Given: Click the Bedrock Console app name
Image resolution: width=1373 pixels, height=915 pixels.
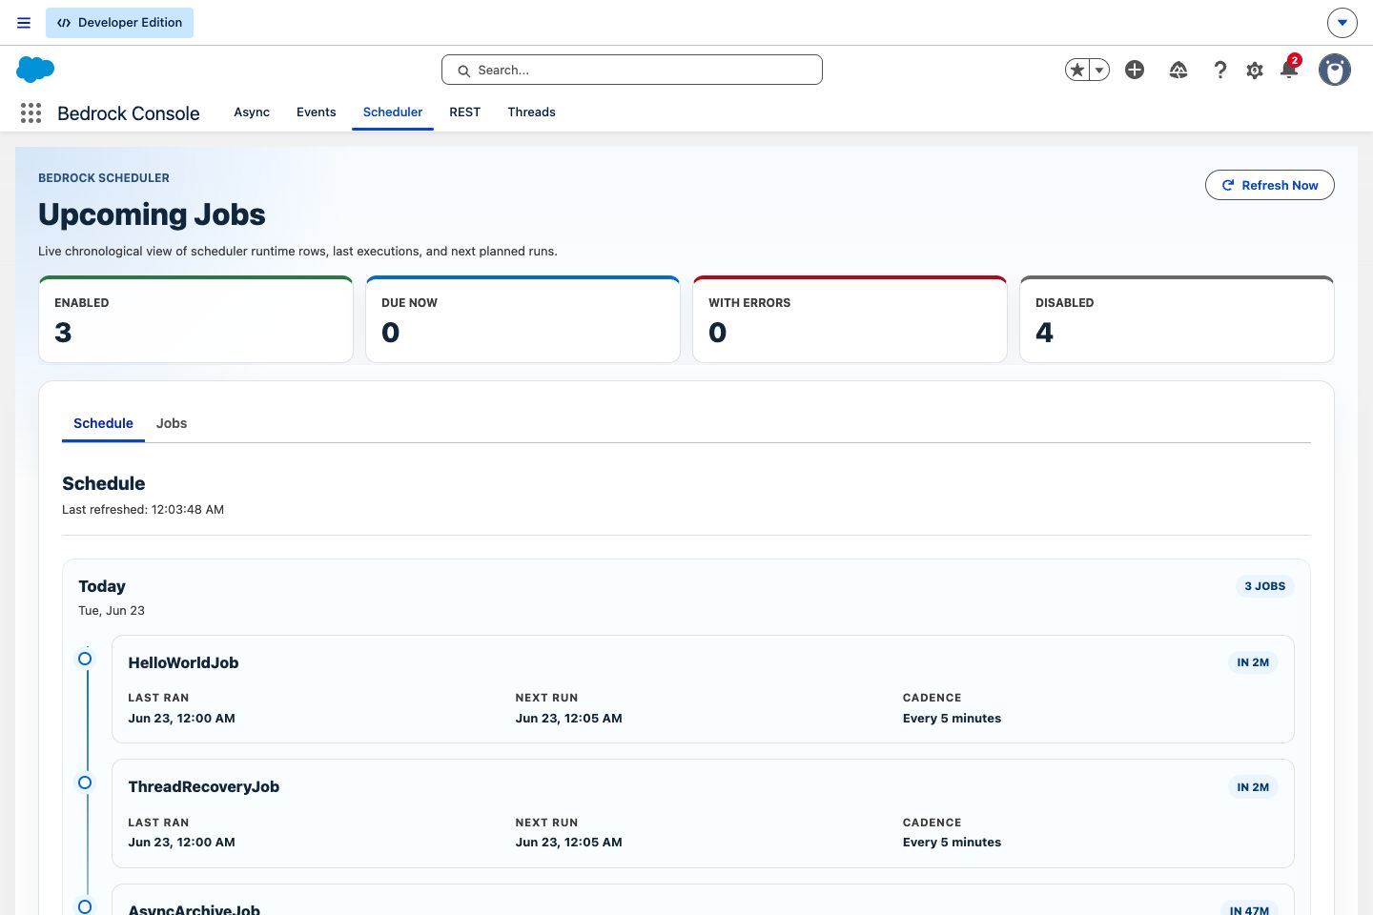Looking at the screenshot, I should coord(129,113).
